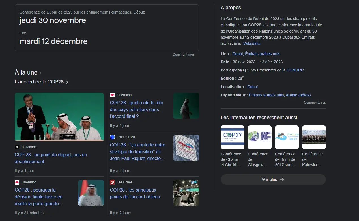Click the 'À propos' heading
359x221 pixels.
[x=231, y=8]
